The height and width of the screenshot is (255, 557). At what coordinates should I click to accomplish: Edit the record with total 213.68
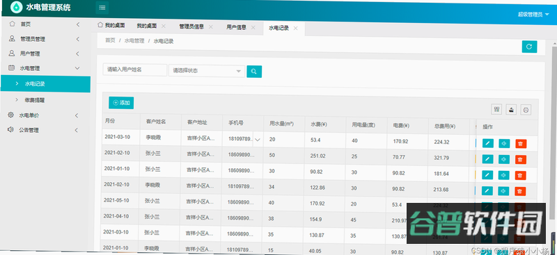(487, 191)
